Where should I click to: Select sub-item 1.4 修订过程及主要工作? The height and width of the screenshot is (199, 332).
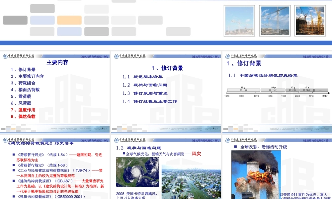click(150, 101)
